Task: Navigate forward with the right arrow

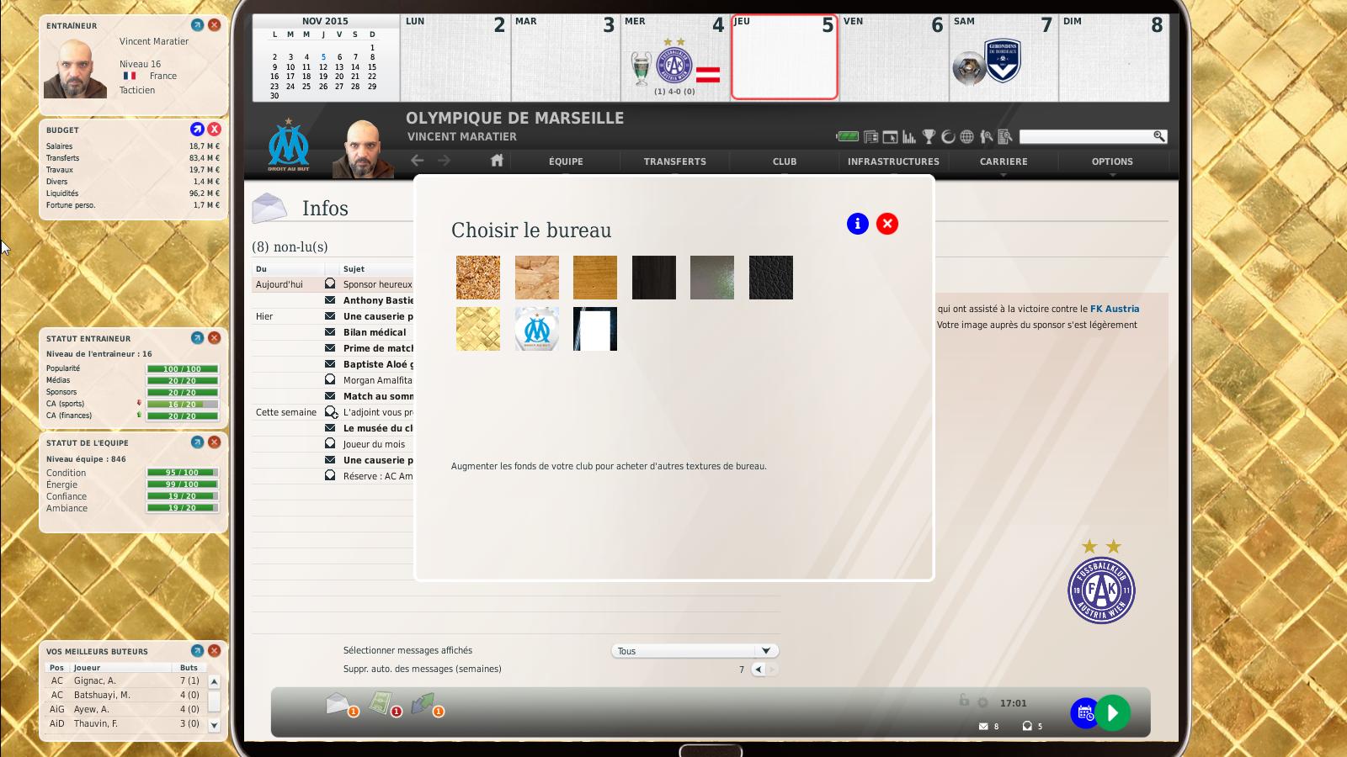Action: pos(445,161)
